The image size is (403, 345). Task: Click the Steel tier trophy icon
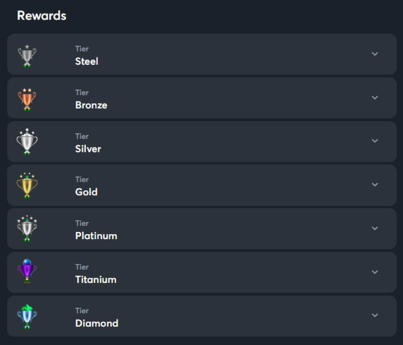27,56
